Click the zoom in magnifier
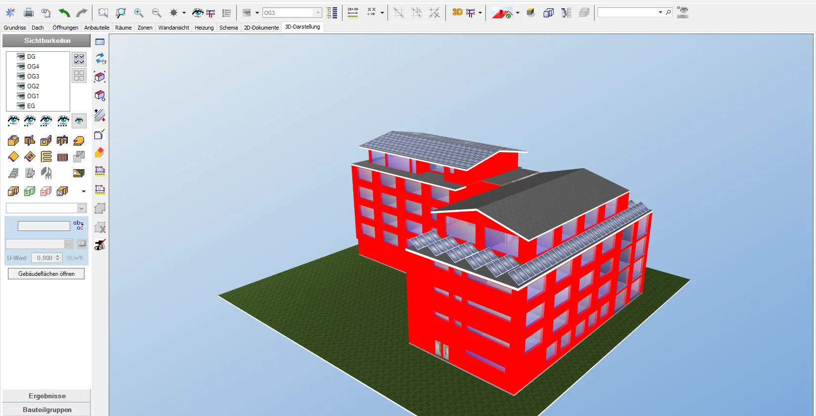 tap(139, 13)
